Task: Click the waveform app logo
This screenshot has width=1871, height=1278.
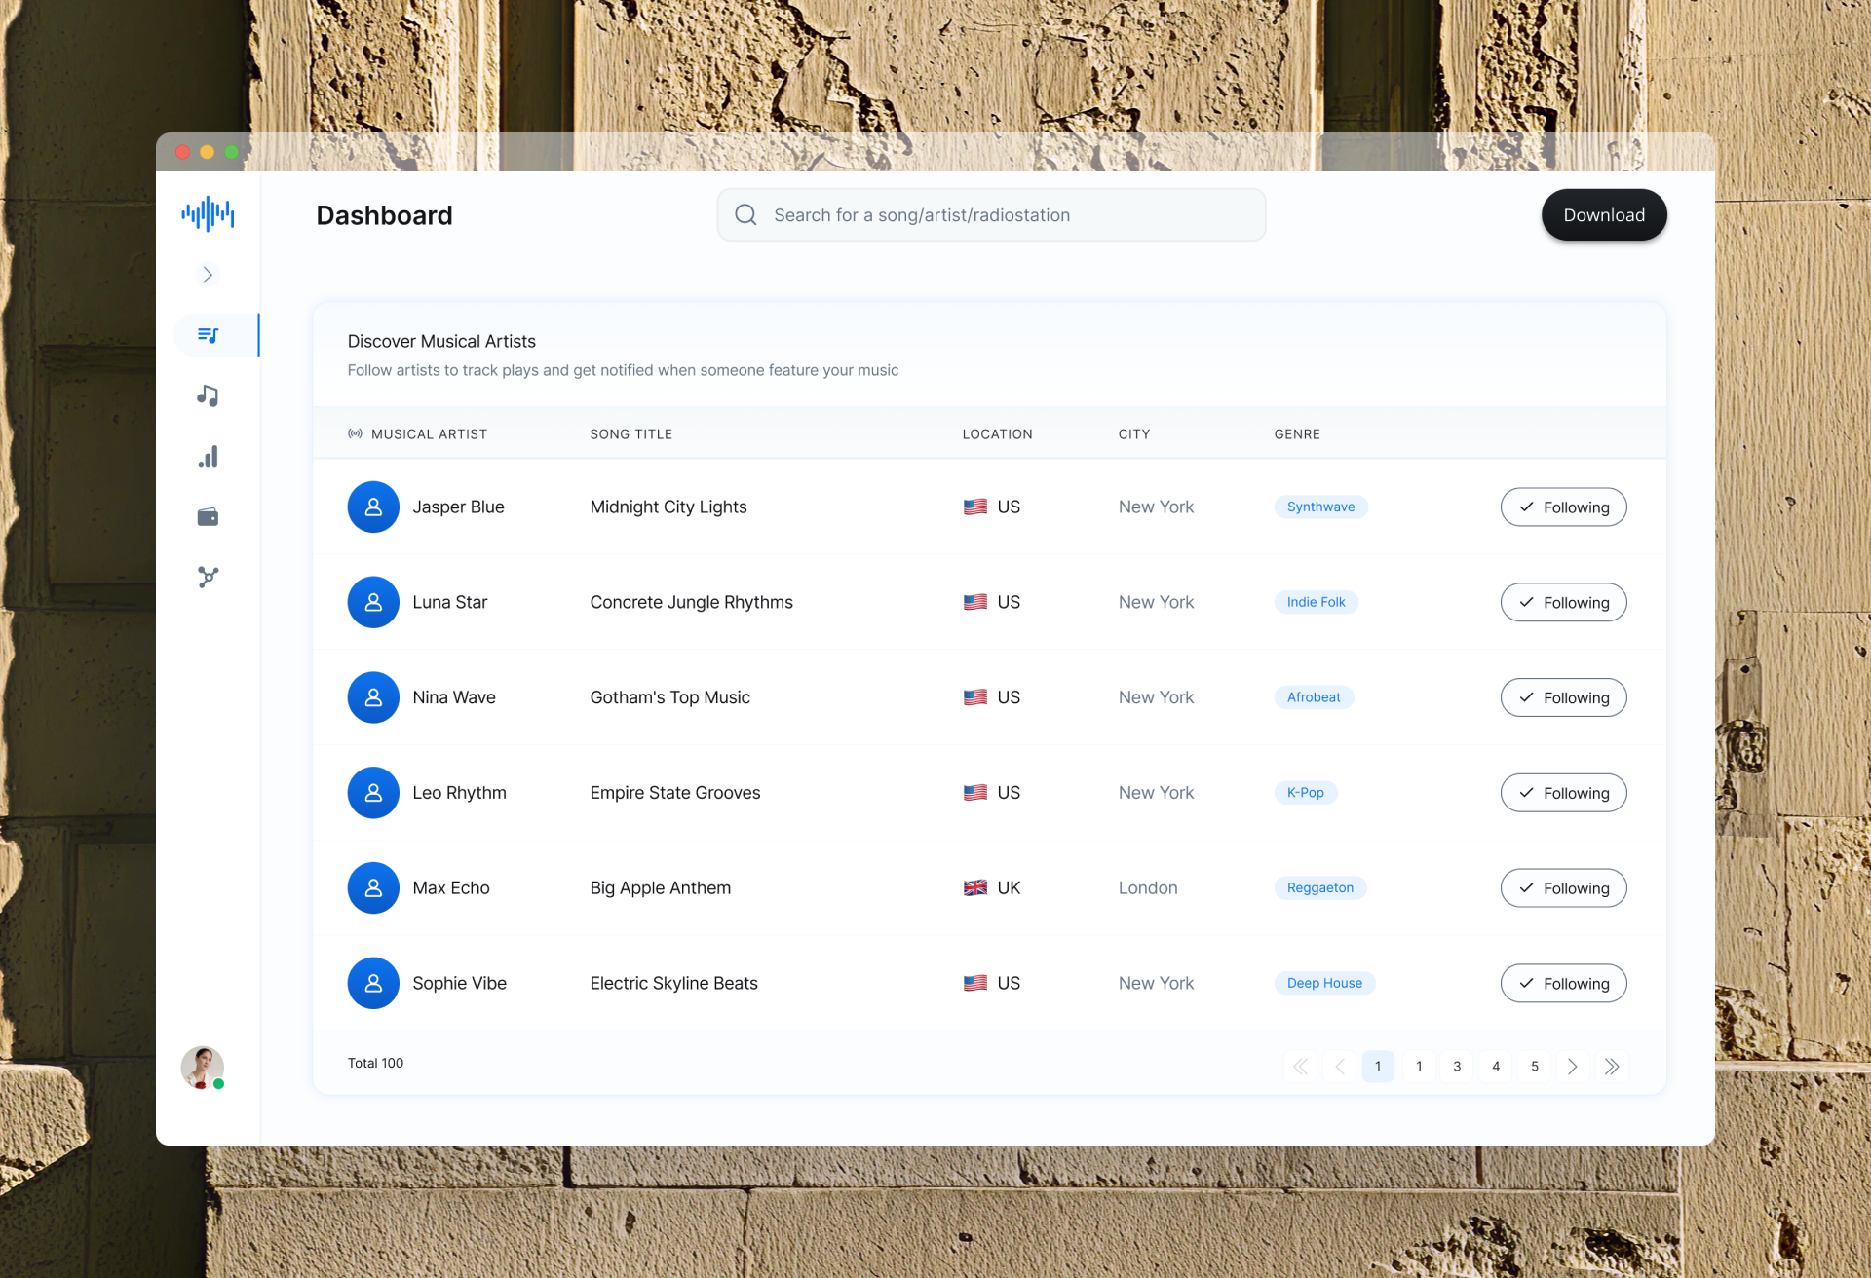Action: point(208,214)
